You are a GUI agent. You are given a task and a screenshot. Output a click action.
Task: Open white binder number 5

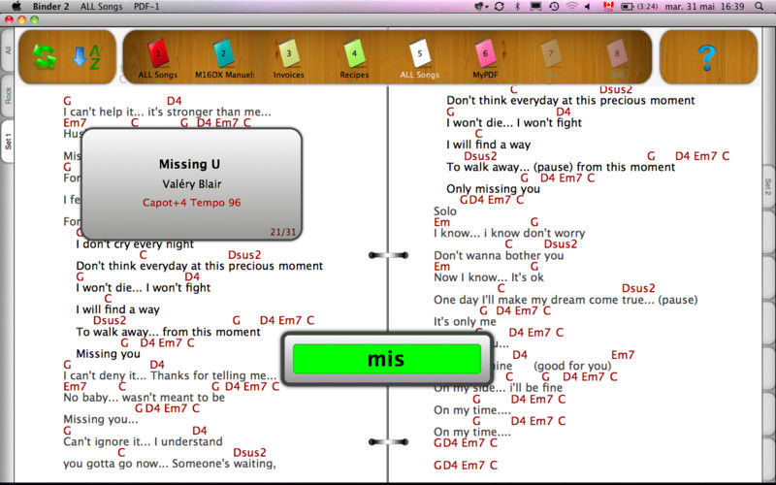pyautogui.click(x=419, y=55)
